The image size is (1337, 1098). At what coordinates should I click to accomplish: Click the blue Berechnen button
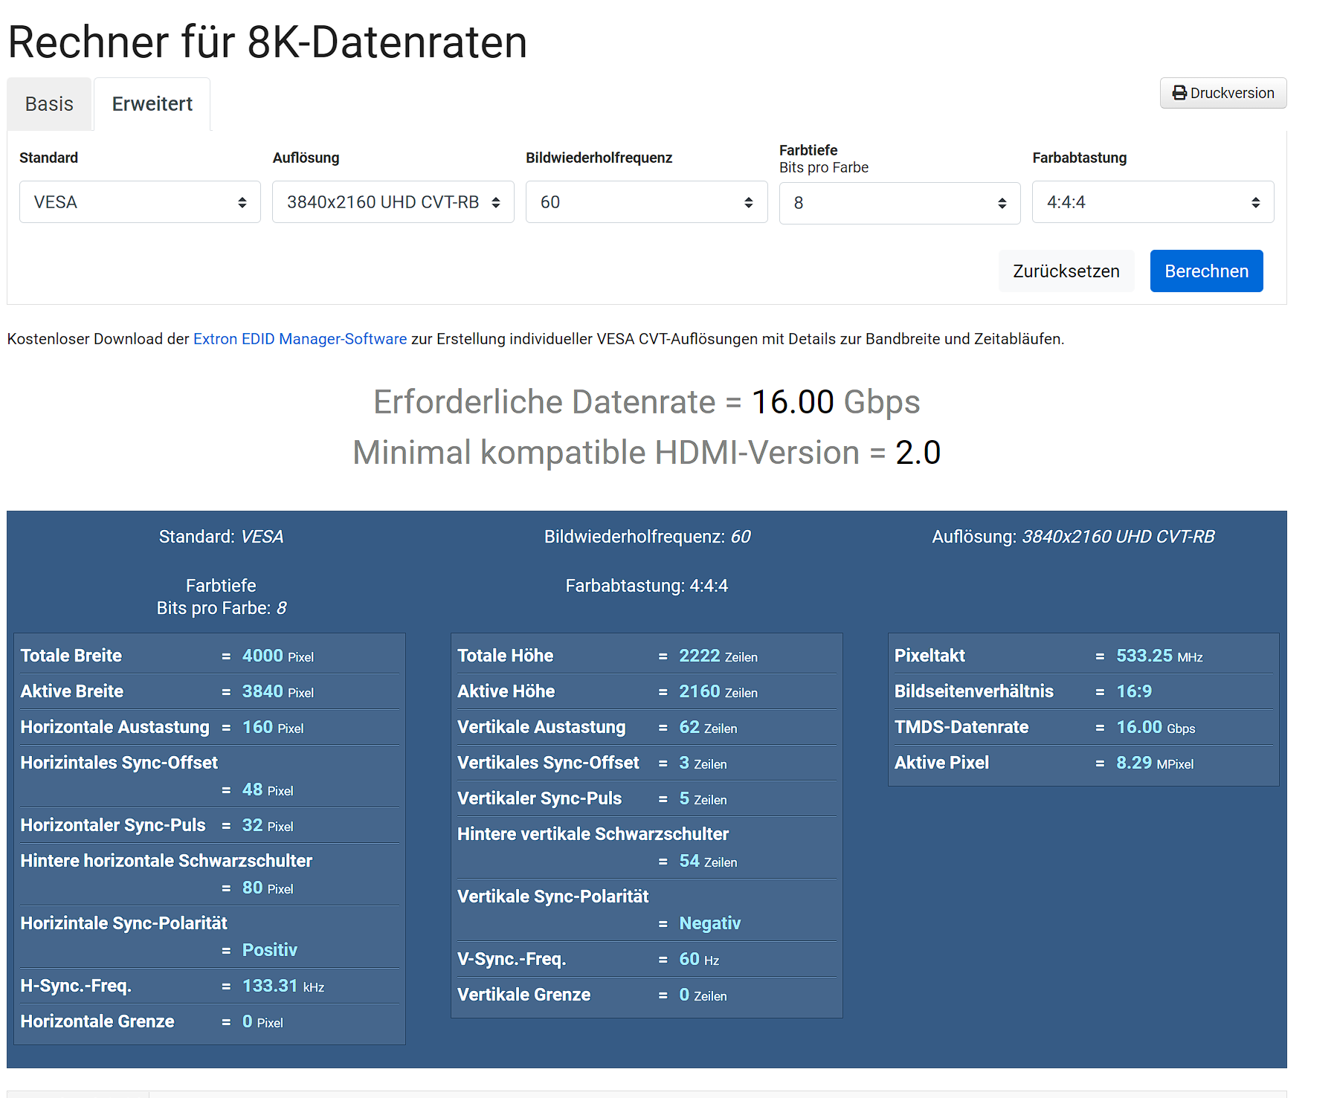pos(1207,271)
